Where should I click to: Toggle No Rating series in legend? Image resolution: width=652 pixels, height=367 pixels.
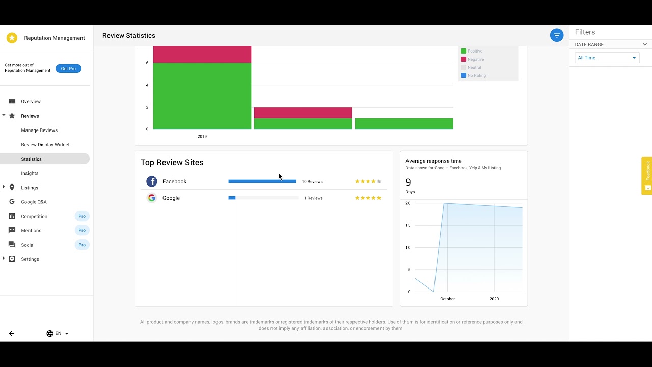click(x=473, y=75)
